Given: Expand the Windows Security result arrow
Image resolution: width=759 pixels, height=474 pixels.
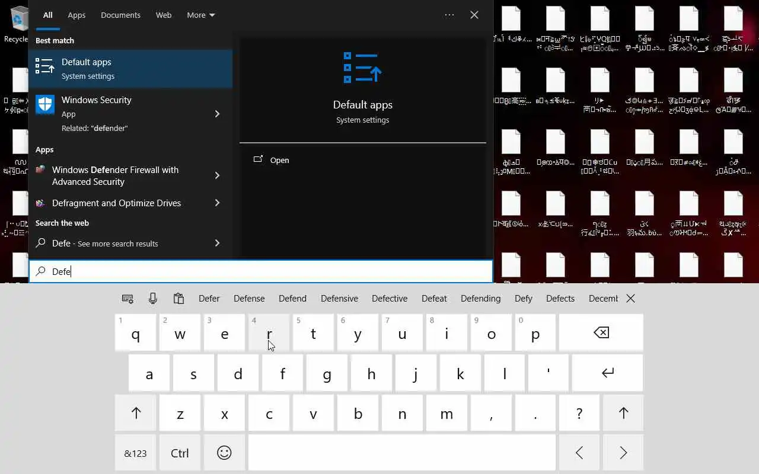Looking at the screenshot, I should pyautogui.click(x=217, y=114).
